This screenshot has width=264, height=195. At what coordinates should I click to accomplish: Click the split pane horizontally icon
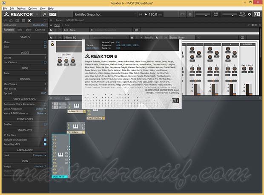click(253, 25)
